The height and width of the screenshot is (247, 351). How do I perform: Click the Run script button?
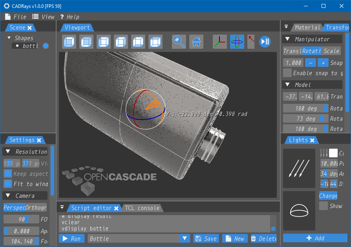(71, 238)
